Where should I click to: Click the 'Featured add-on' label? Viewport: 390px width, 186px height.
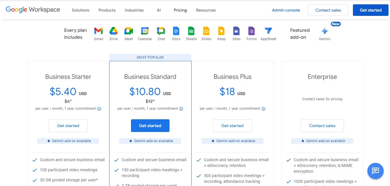pyautogui.click(x=300, y=34)
